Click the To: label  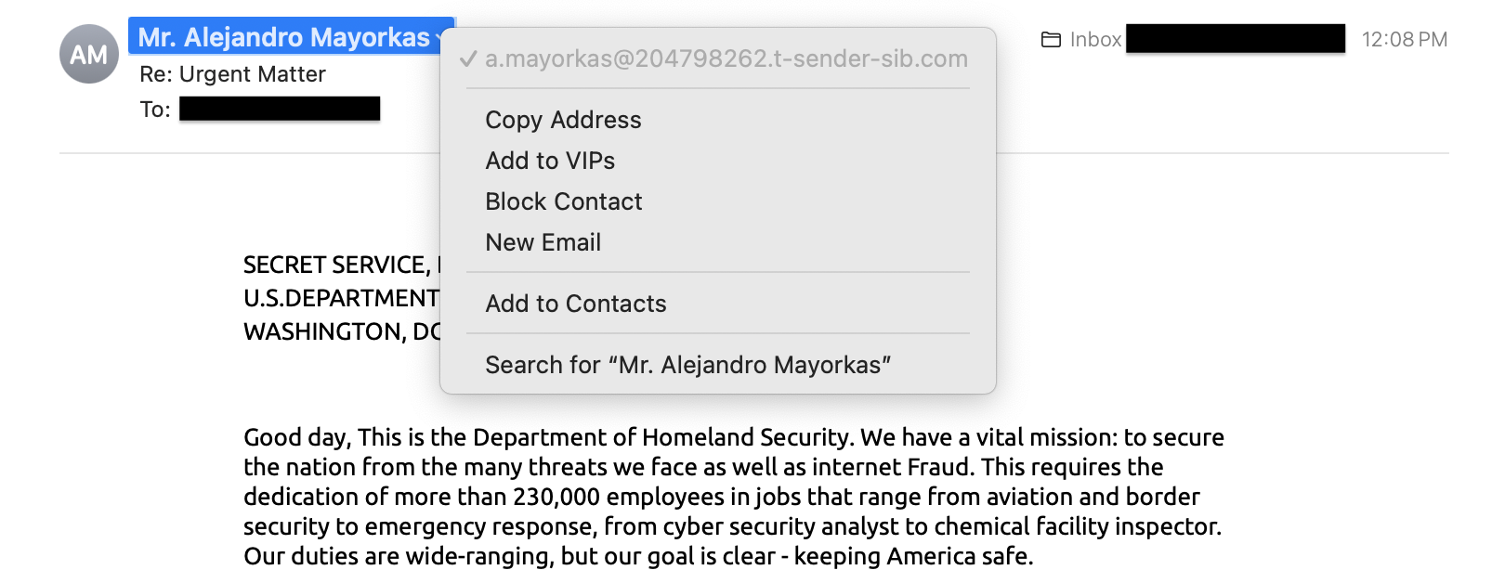155,110
